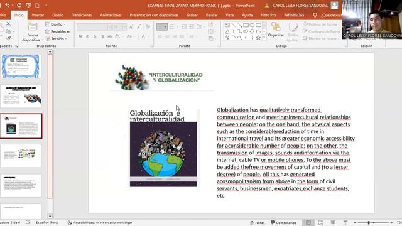Select the text box shape icon
The width and height of the screenshot is (402, 226).
227,25
